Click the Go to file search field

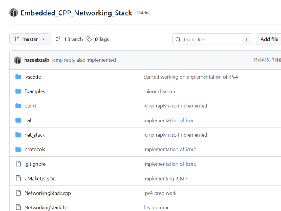213,39
